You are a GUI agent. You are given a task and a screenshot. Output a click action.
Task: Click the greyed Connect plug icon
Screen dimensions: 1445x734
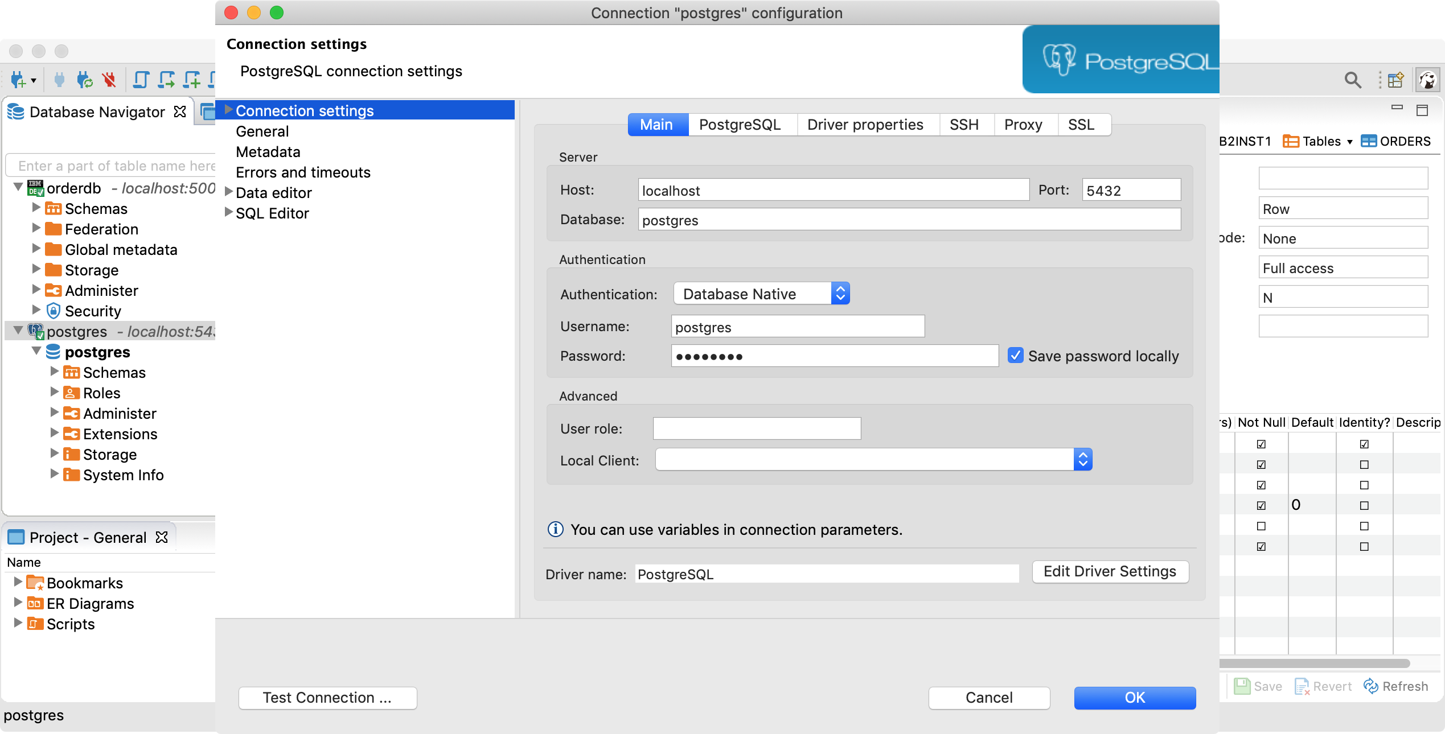[59, 80]
